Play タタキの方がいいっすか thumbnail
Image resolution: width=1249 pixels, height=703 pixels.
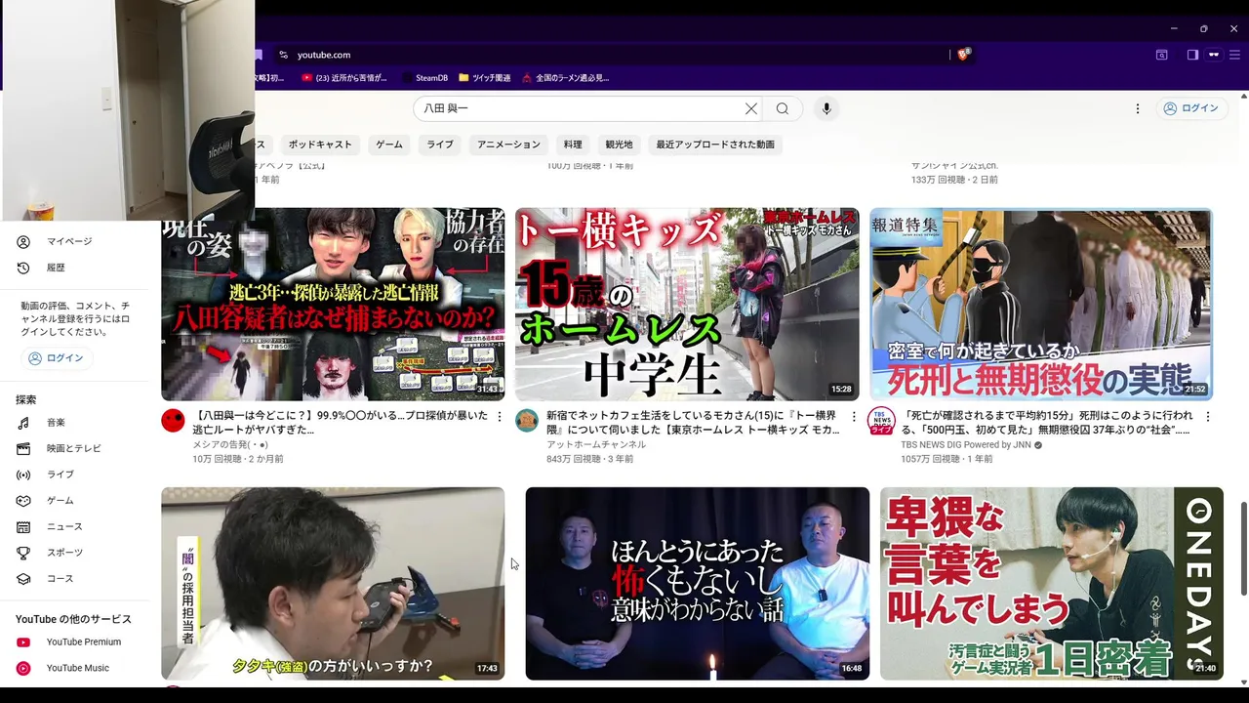coord(333,583)
